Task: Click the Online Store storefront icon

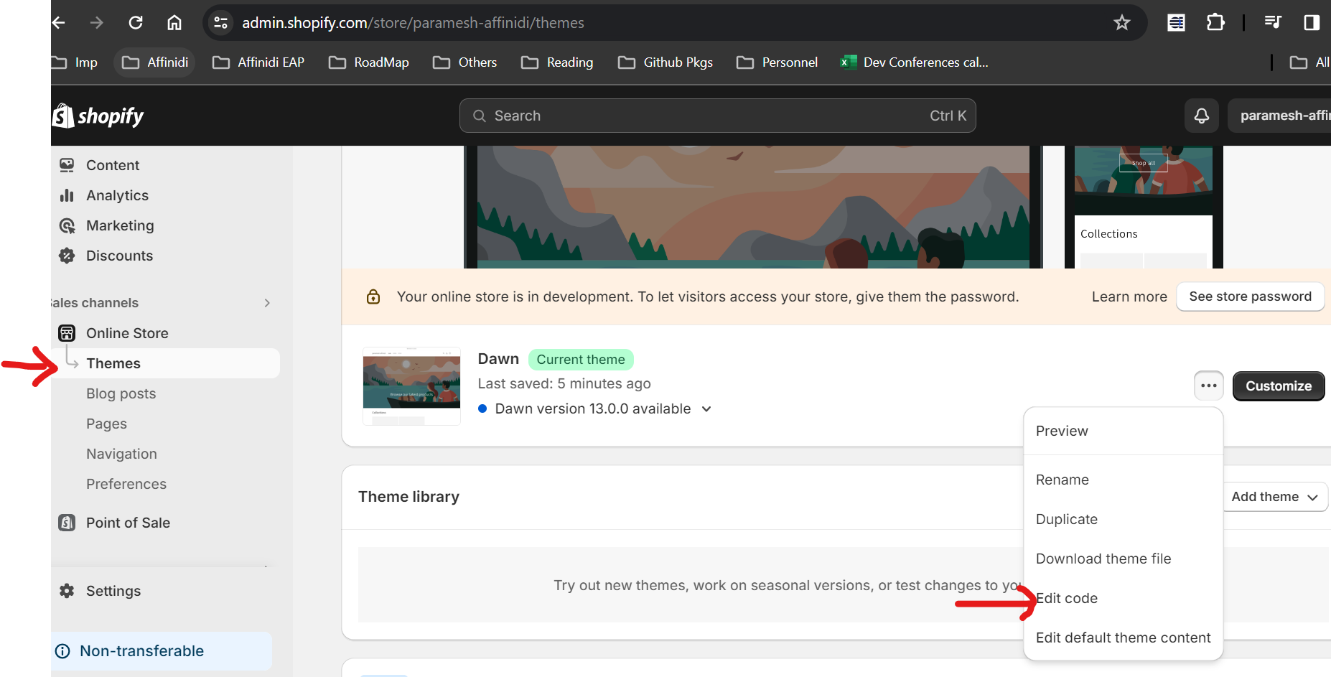Action: click(x=67, y=333)
